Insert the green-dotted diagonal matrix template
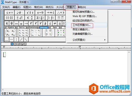 [60, 33]
